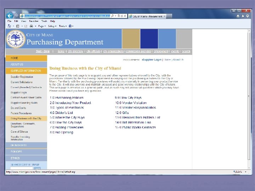
Task: Open the Help menu
Action: click(x=52, y=21)
